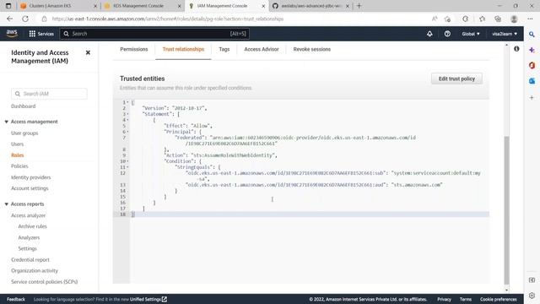Open Edge sidebar Outlook icon
The height and width of the screenshot is (304, 540).
[x=532, y=81]
